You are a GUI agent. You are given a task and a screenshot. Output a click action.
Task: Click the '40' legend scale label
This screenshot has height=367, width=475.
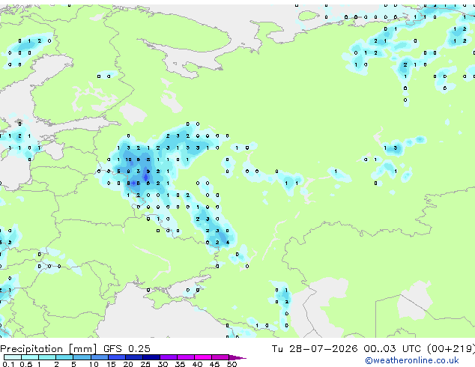coord(197,364)
